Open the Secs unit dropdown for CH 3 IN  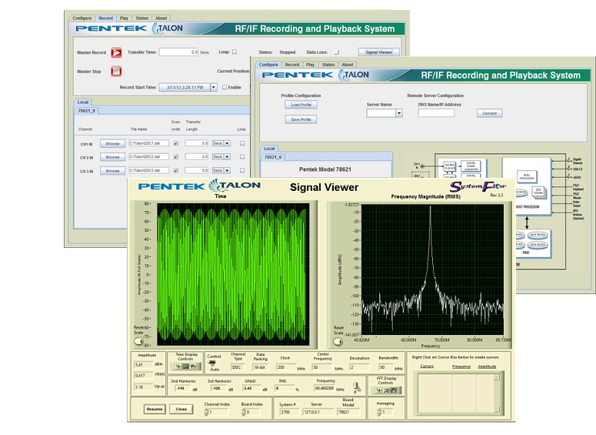coord(227,170)
